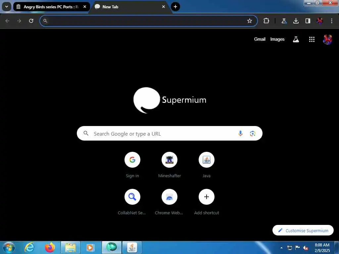Show the Downloads toolbar icon

tap(296, 21)
